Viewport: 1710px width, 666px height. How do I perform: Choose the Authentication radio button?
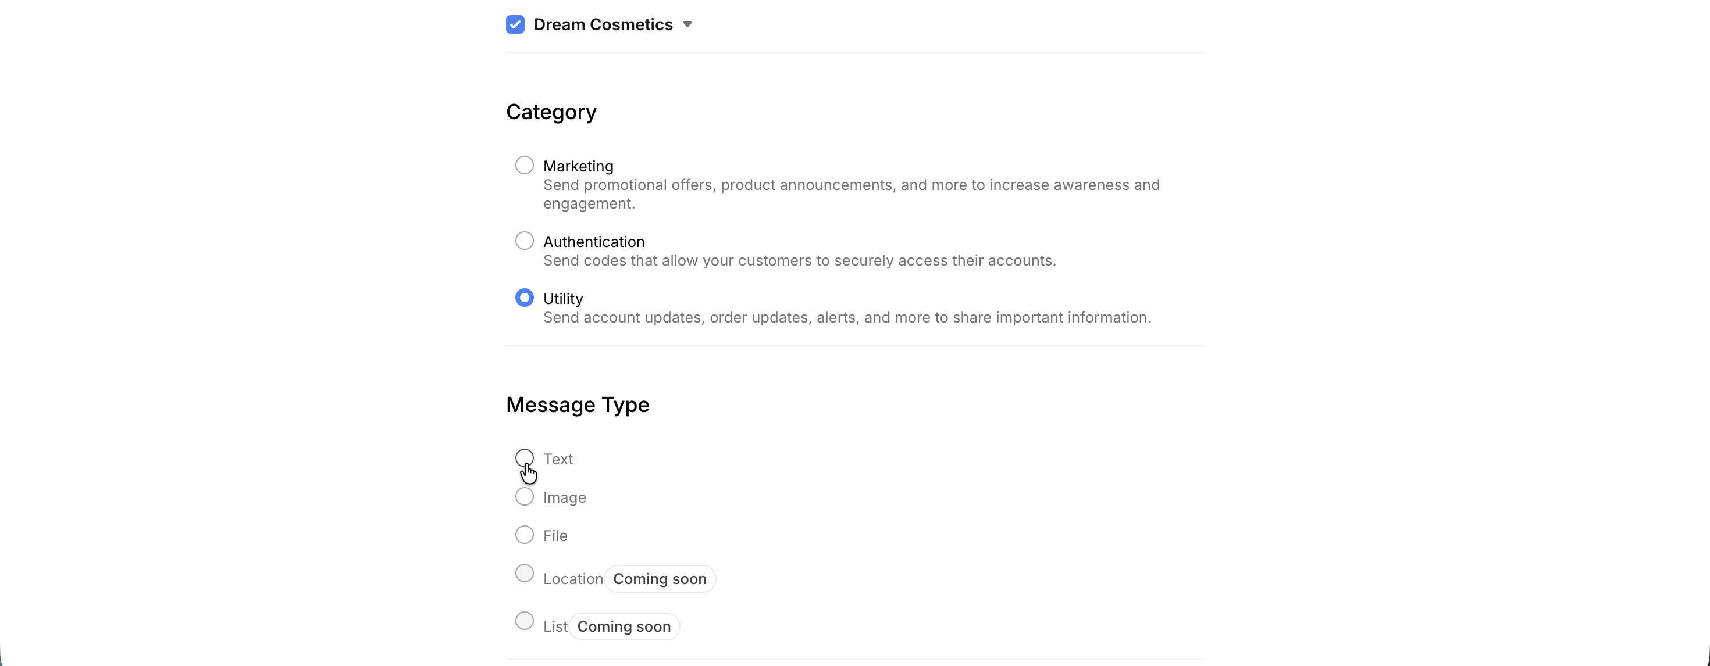(x=525, y=241)
